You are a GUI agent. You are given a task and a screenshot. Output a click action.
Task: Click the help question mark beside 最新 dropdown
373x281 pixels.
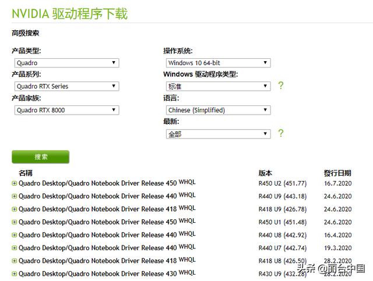pos(281,133)
